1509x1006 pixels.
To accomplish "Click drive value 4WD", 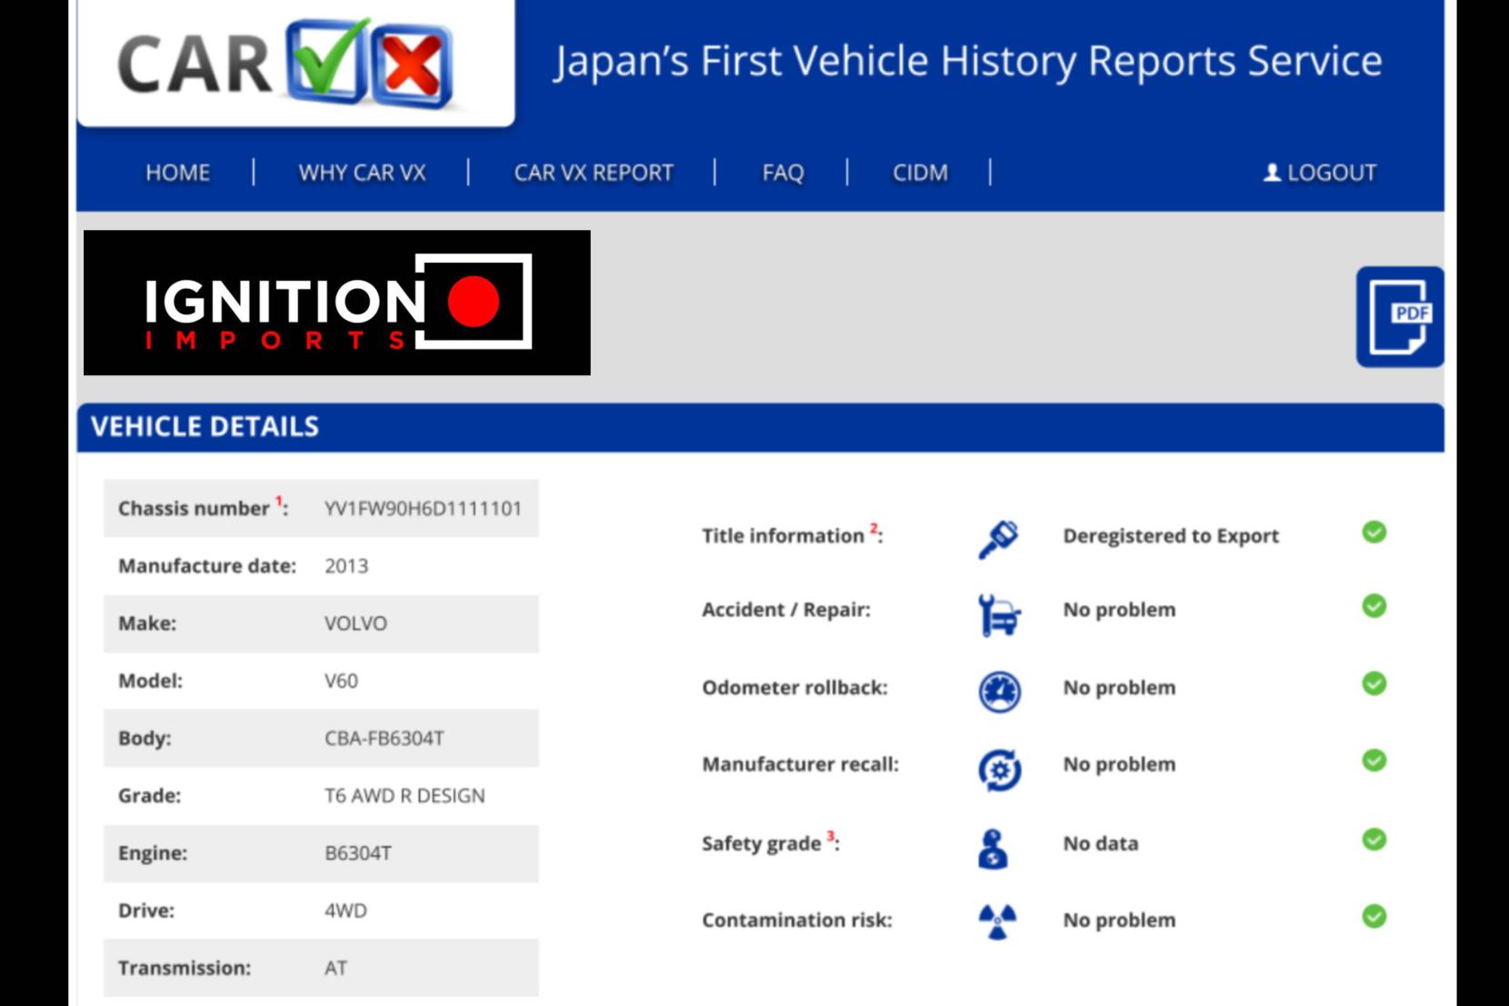I will point(345,911).
